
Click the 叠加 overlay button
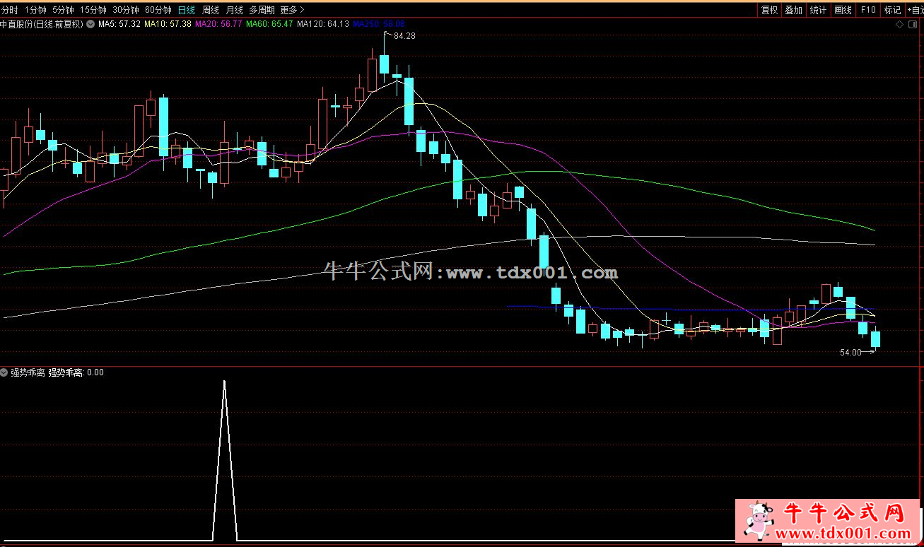pos(794,10)
